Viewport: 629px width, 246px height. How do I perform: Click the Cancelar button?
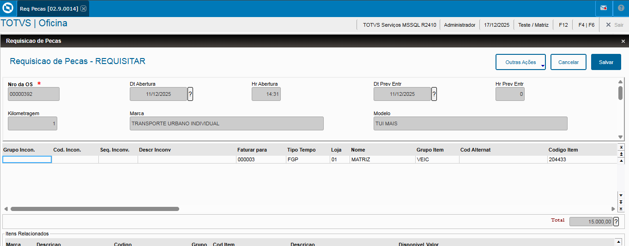(x=569, y=62)
